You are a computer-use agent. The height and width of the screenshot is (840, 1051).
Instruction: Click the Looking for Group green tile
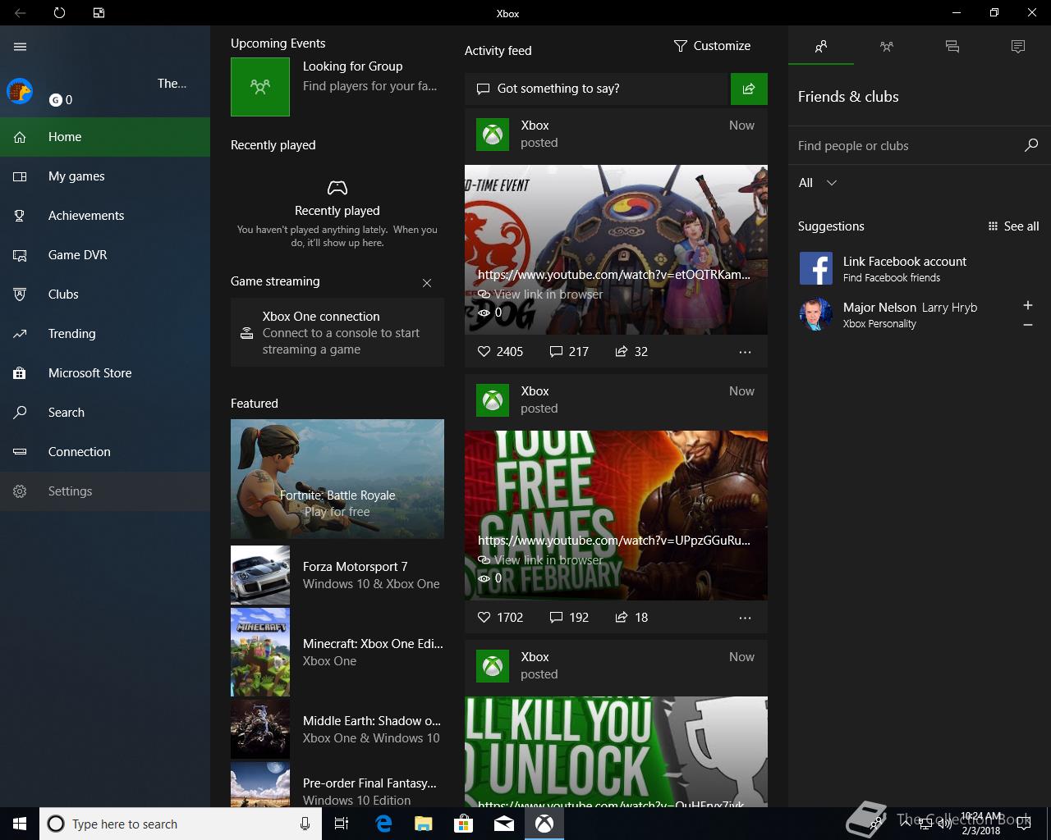[260, 86]
